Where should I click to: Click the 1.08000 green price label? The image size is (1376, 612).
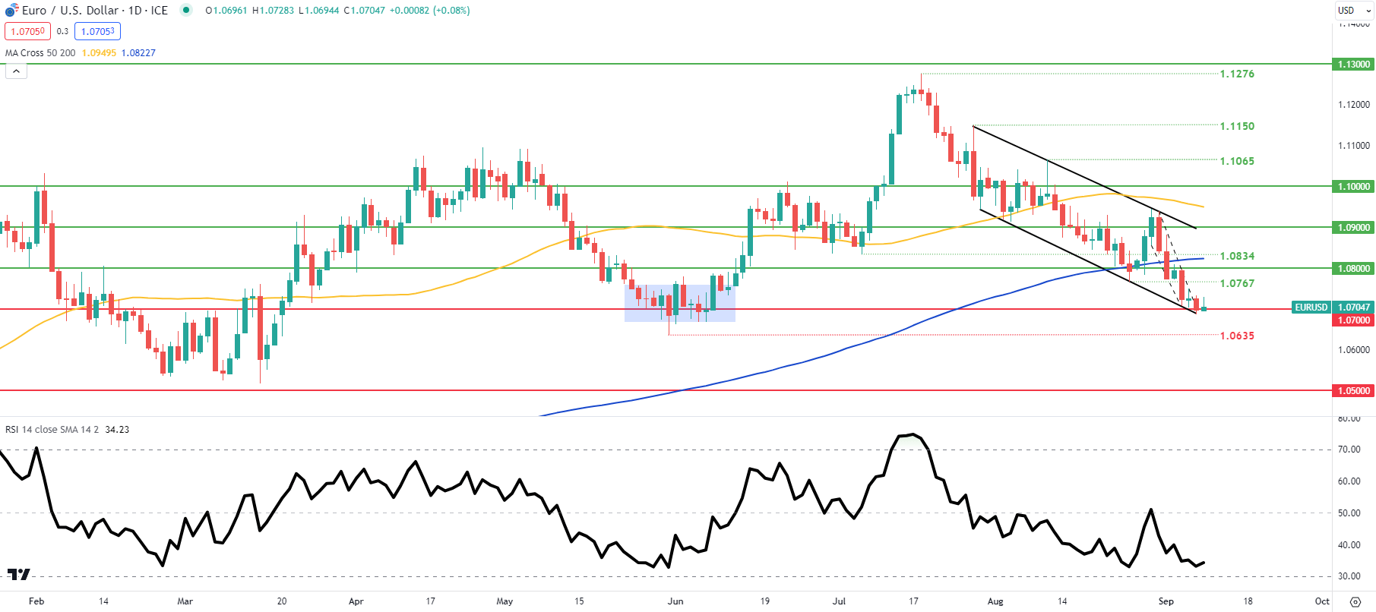point(1354,268)
